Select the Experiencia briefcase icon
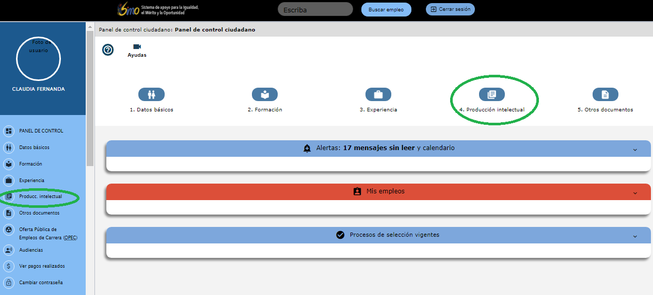 [378, 94]
